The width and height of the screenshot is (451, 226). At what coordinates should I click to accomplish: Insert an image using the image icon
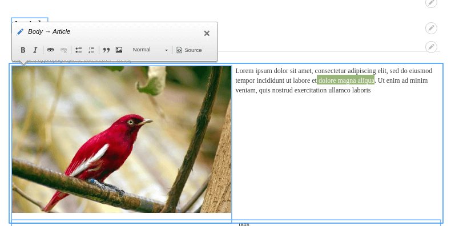[x=119, y=50]
